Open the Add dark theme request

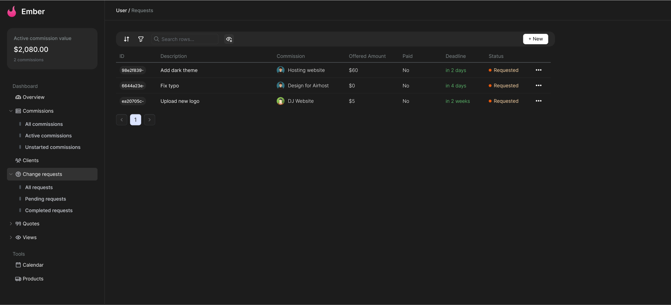click(x=179, y=70)
